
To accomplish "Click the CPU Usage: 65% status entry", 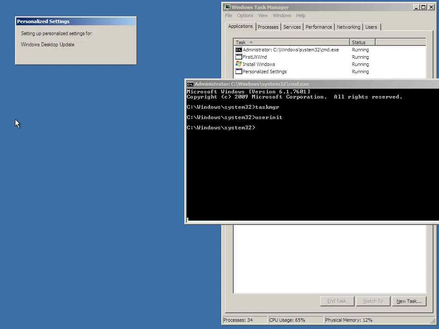I will pos(296,320).
